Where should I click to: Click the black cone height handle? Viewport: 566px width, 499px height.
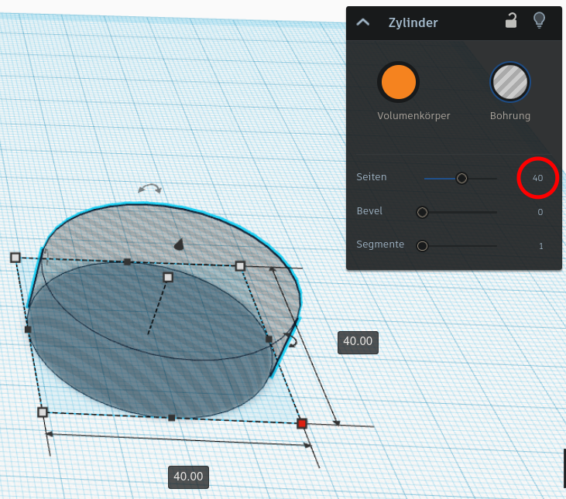click(180, 244)
